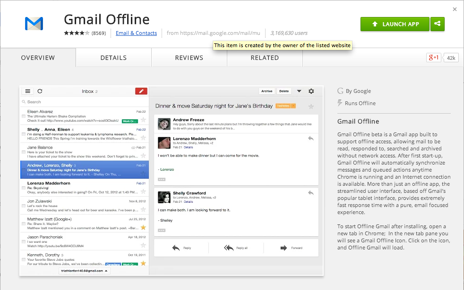Open the Jon Zulawski email row

click(x=84, y=205)
